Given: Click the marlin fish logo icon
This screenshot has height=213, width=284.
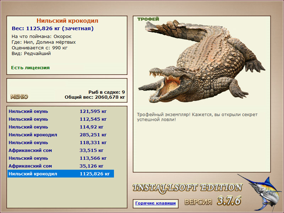Looking at the screenshot, I should (260, 192).
